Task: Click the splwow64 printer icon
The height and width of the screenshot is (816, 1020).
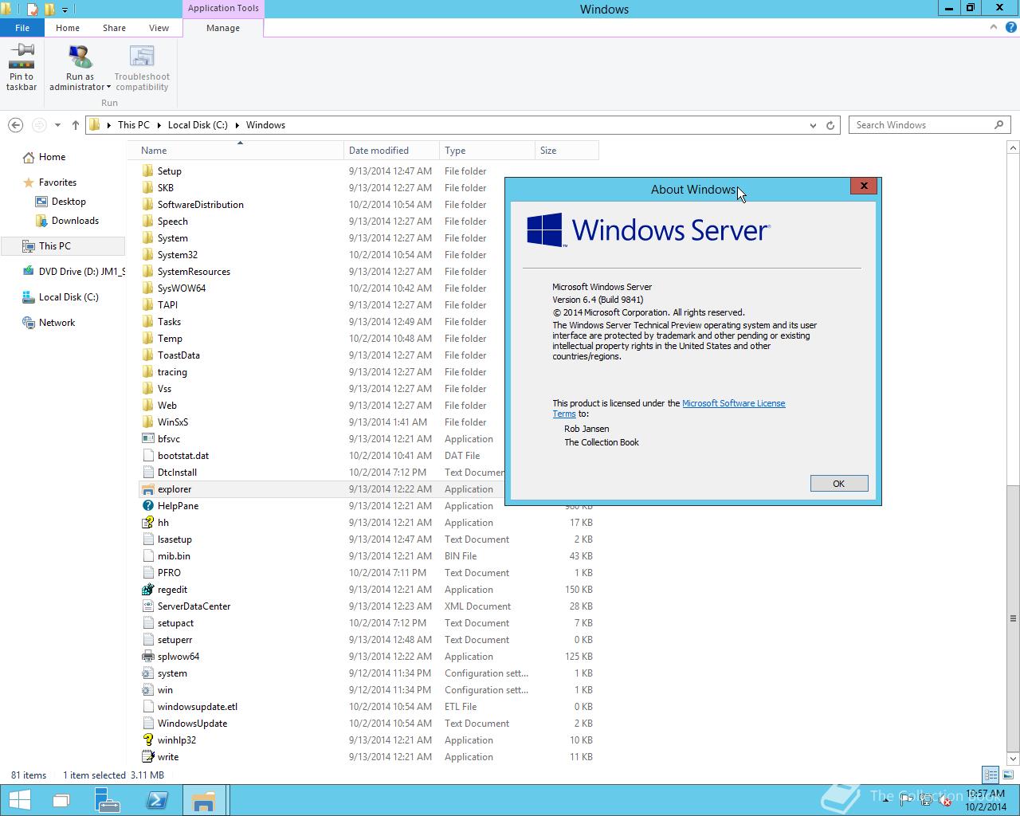Action: pos(147,657)
